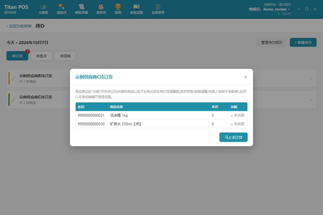Viewport: 323px width, 215px height.
Task: Click the 休眠 column header
Action: (x=234, y=107)
